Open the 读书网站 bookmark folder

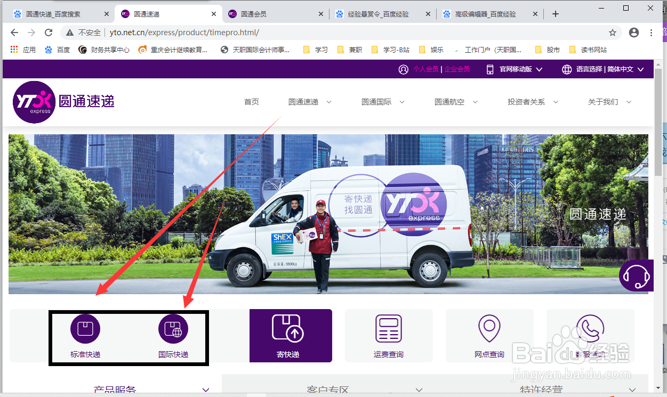[588, 50]
